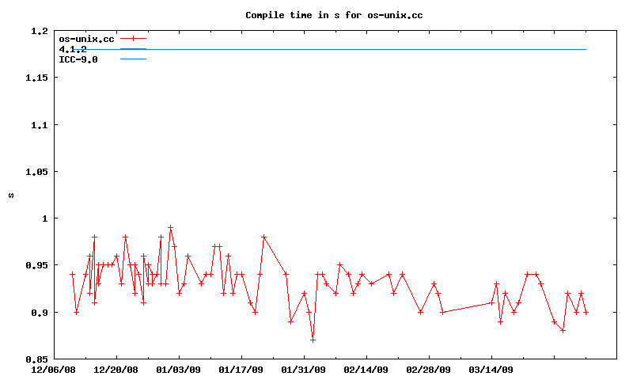Select the 1.05 y-axis tick label
Screen dimensions: 633x380
pos(36,172)
